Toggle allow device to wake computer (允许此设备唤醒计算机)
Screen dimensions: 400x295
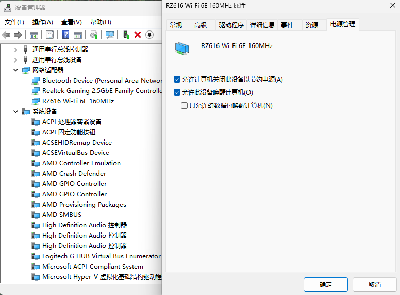[177, 92]
